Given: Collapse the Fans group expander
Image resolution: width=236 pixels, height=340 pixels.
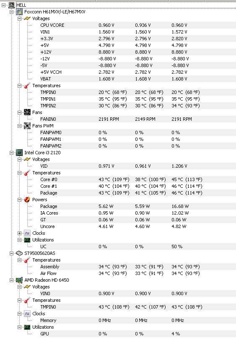Looking at the screenshot, I should click(20, 112).
